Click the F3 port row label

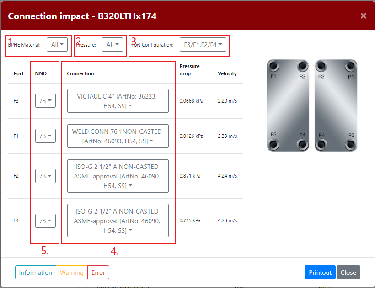pos(16,101)
